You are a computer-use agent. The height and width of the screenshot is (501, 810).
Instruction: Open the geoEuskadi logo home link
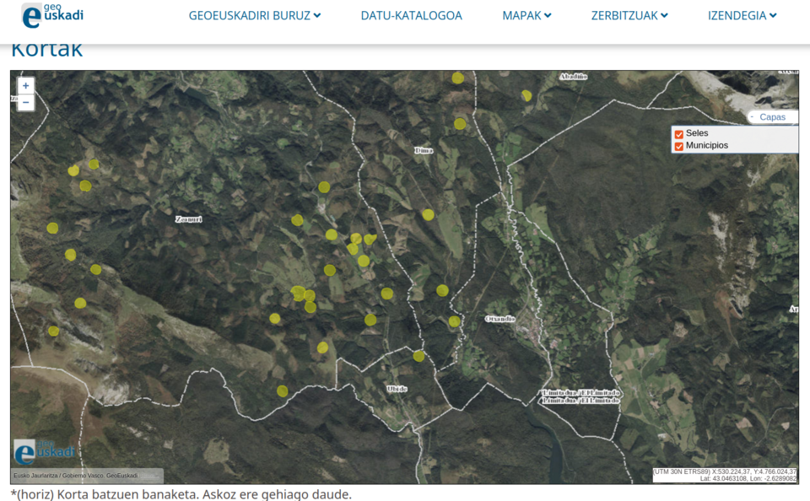[52, 15]
